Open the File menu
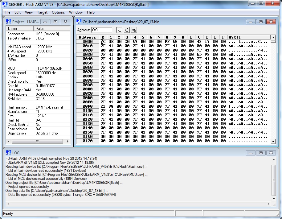This screenshot has width=282, height=219. coord(7,12)
